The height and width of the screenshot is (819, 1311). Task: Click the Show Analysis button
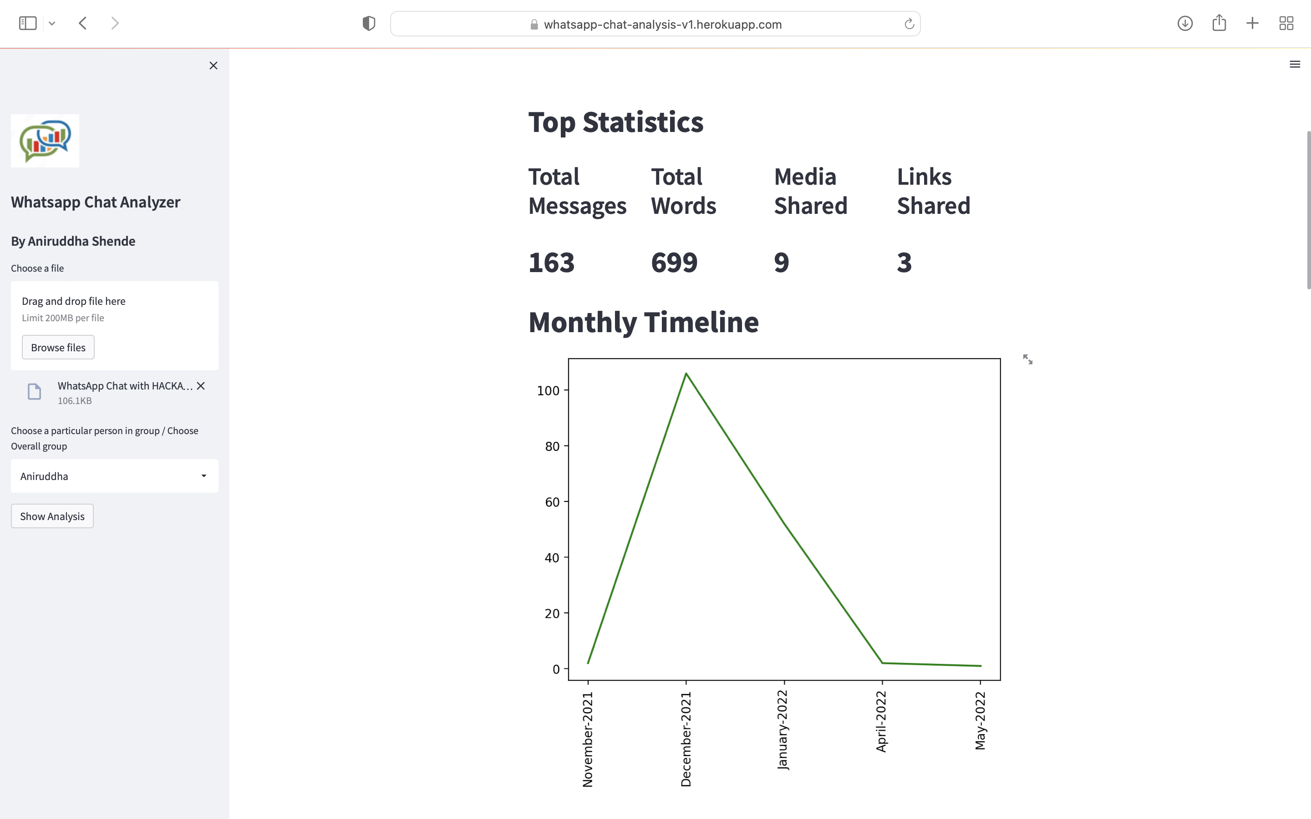pos(51,516)
